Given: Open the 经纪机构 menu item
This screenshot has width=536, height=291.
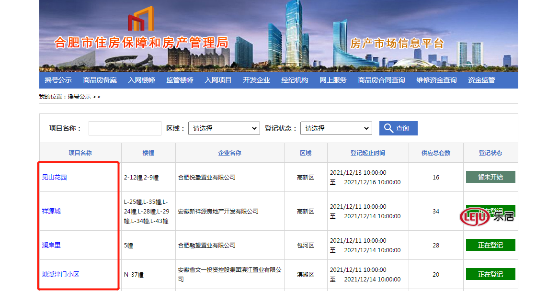Looking at the screenshot, I should 295,80.
